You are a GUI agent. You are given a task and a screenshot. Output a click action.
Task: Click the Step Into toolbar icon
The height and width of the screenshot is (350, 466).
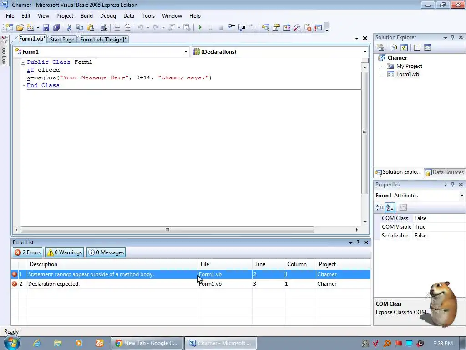coord(231,27)
